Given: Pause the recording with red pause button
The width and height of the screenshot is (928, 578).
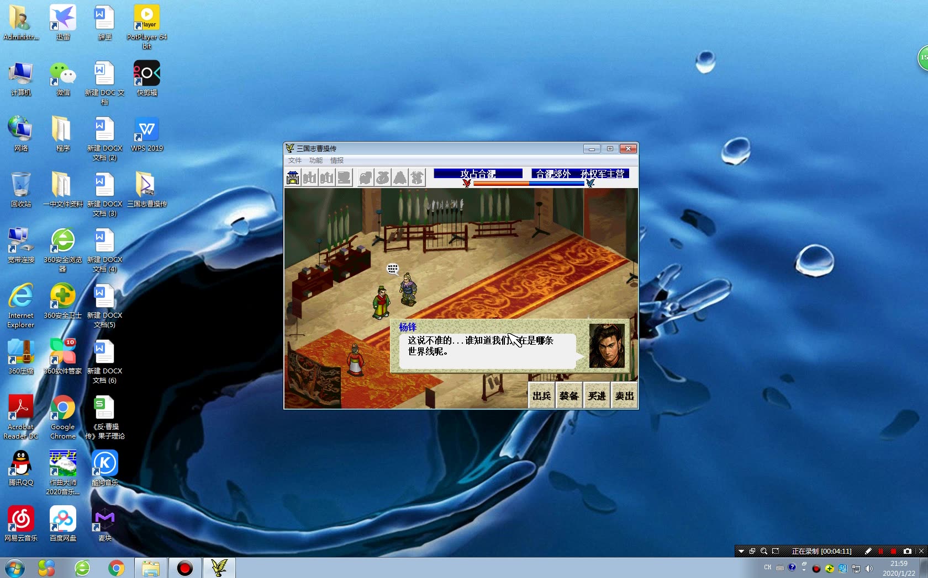Looking at the screenshot, I should (880, 551).
